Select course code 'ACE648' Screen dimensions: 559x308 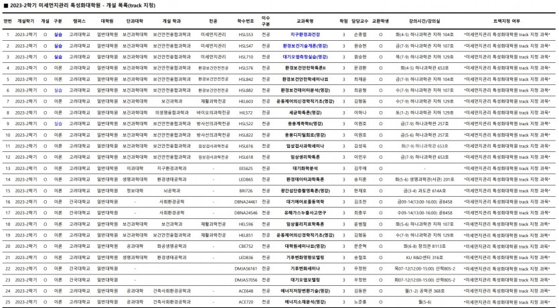246,291
